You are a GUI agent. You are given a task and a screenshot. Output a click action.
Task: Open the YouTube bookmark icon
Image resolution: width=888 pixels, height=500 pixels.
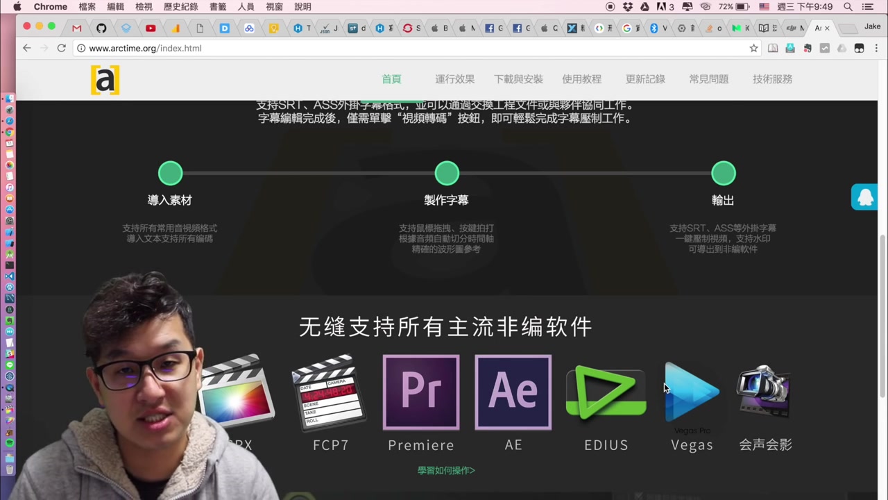point(151,28)
